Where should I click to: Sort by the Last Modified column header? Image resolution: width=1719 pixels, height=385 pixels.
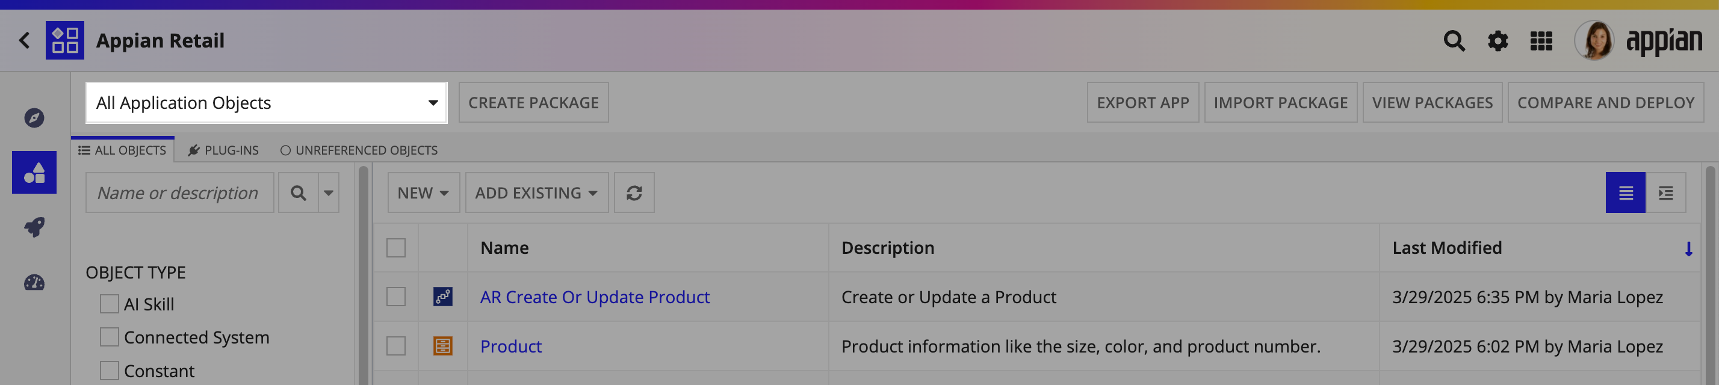1447,248
